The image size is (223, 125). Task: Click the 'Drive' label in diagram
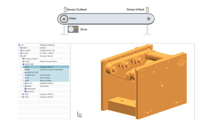[x=84, y=30]
